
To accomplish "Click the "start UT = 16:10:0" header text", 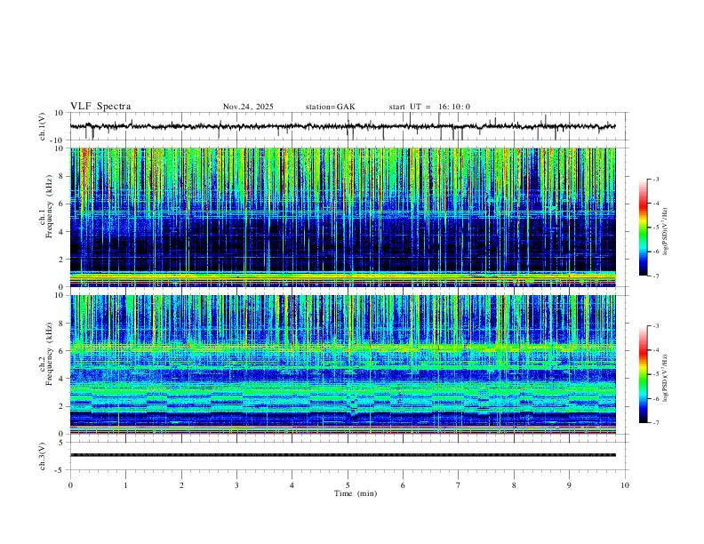I will click(x=429, y=107).
